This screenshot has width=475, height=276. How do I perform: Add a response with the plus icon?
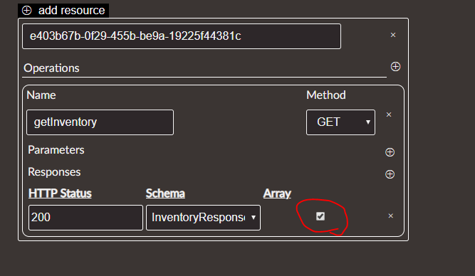pyautogui.click(x=390, y=174)
